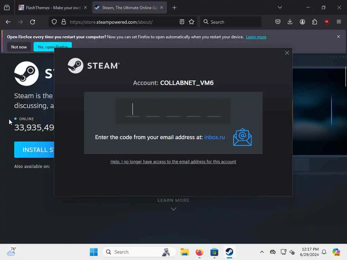The width and height of the screenshot is (347, 260).
Task: Click the third code digit field
Action: point(173,110)
